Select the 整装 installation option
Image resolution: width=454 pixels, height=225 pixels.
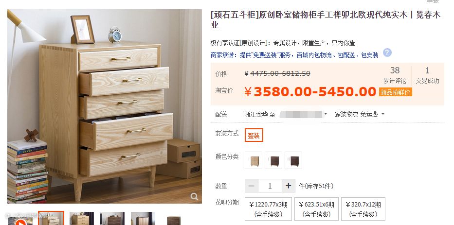click(254, 135)
